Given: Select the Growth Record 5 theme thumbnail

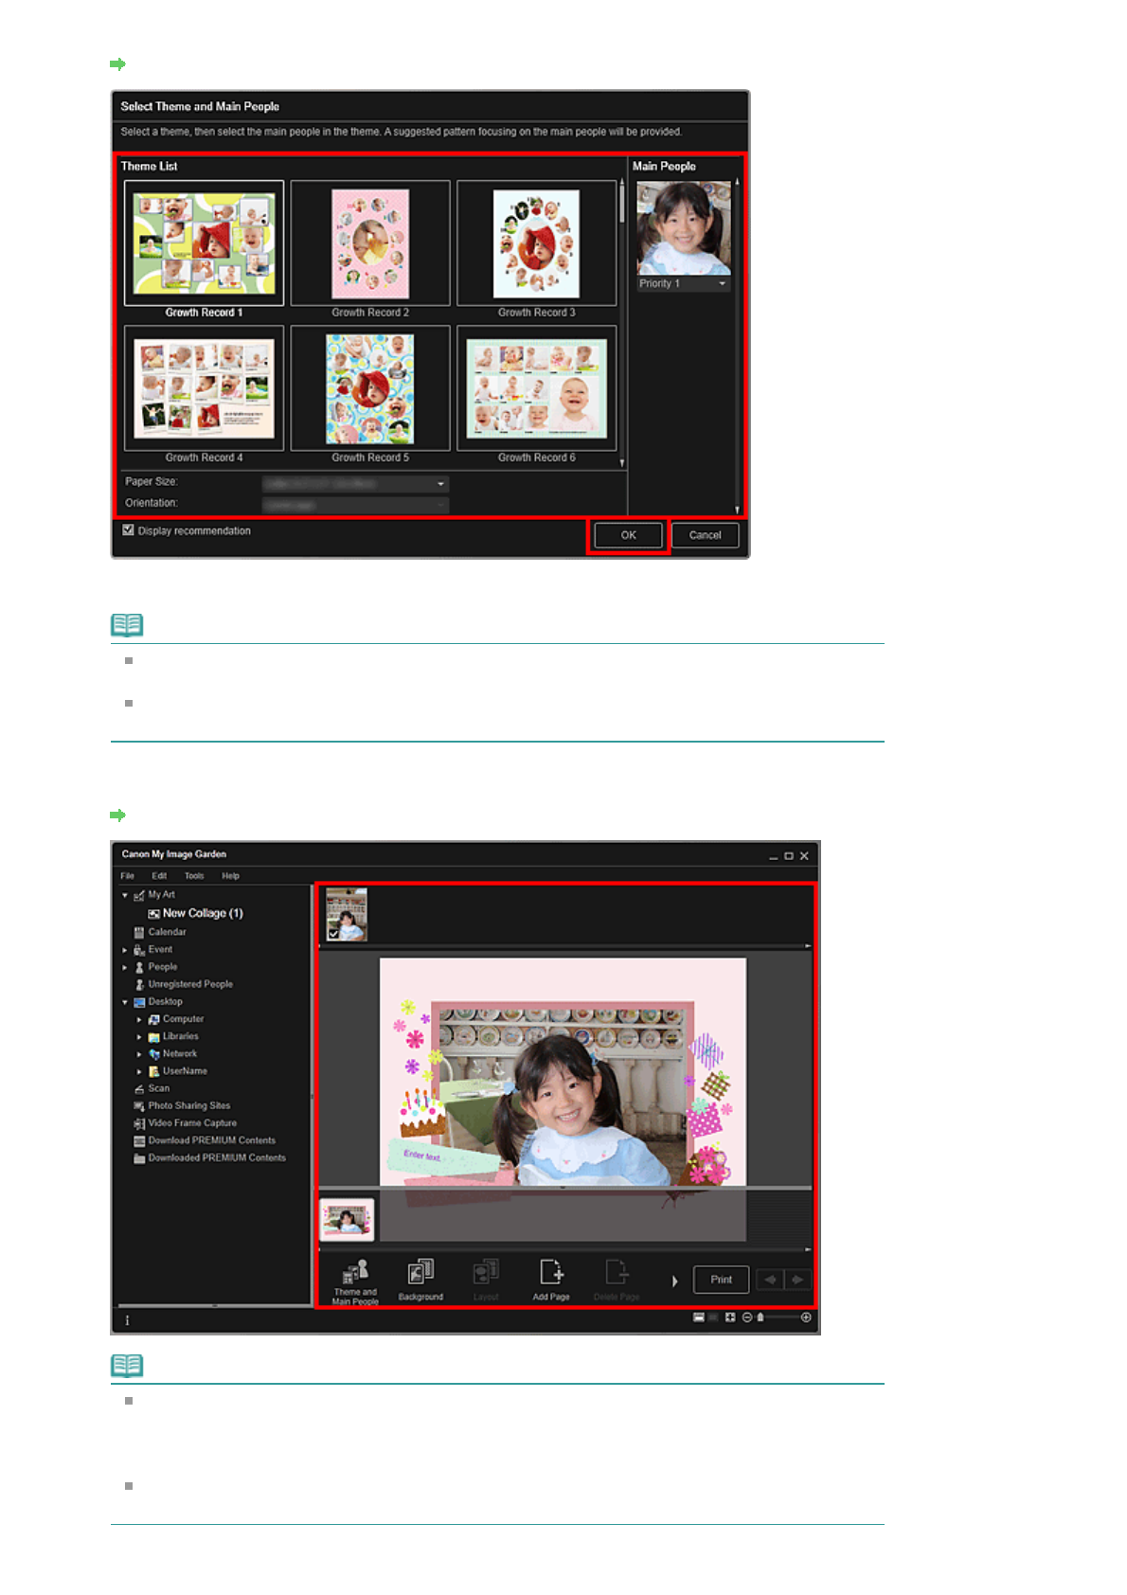Looking at the screenshot, I should [x=370, y=389].
